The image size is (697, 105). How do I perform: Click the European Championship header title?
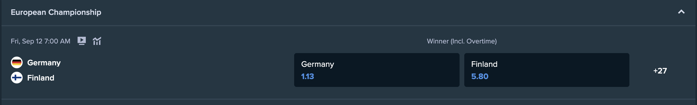(x=56, y=12)
